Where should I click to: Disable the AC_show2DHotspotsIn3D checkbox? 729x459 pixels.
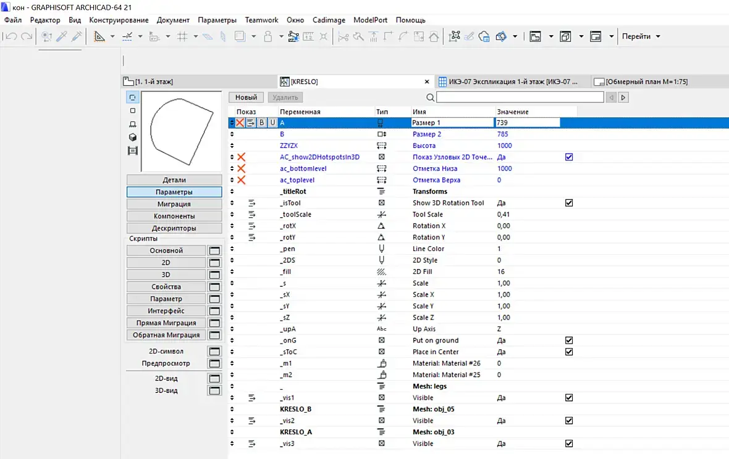coord(569,157)
